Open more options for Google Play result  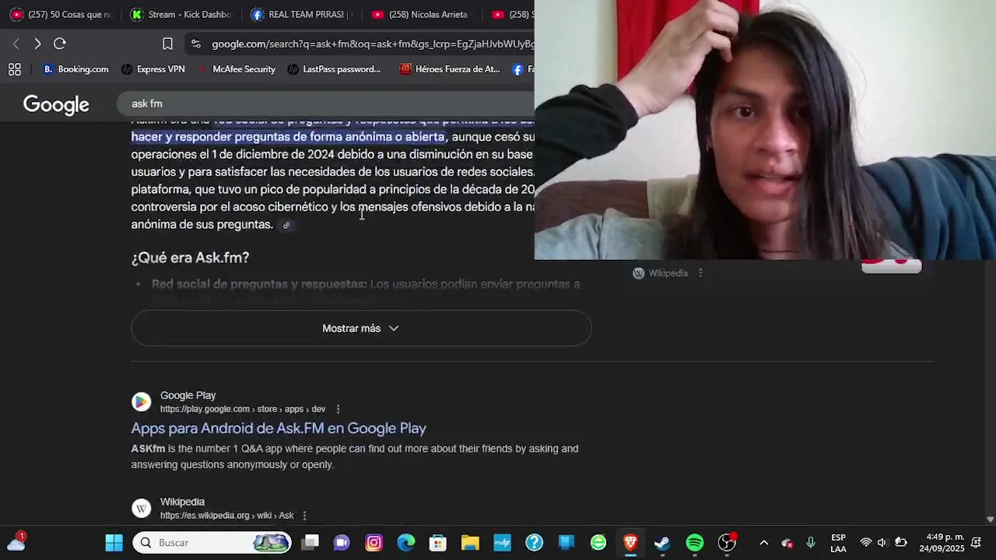(x=338, y=409)
